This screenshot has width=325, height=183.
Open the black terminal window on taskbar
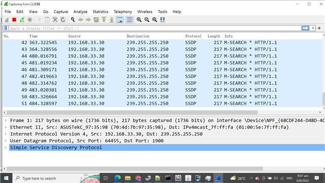(168, 178)
